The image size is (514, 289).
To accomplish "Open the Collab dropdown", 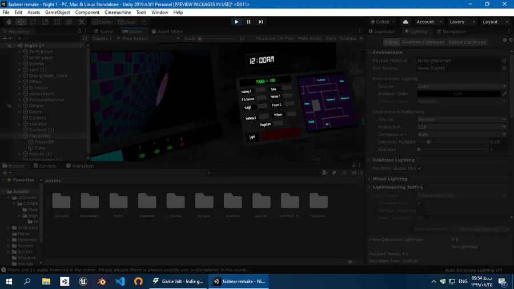I will [x=382, y=22].
